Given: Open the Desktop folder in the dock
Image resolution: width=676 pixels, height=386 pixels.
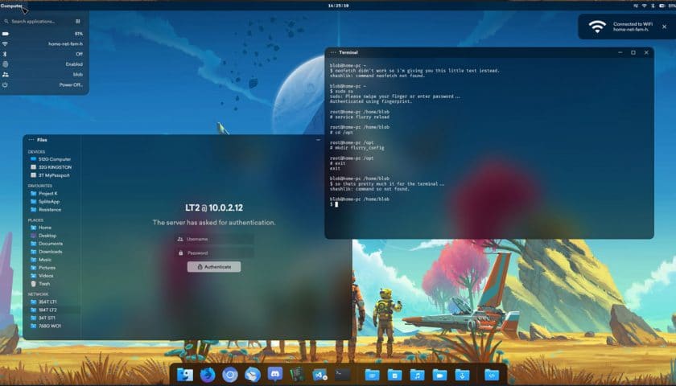Looking at the screenshot, I should [372, 375].
